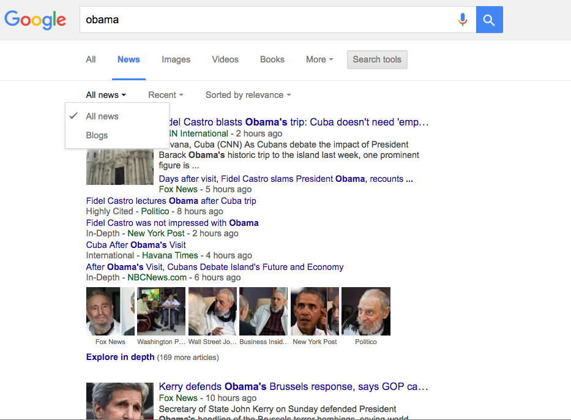Screen dimensions: 571x420
Task: Toggle the Search tools button
Action: tap(377, 59)
